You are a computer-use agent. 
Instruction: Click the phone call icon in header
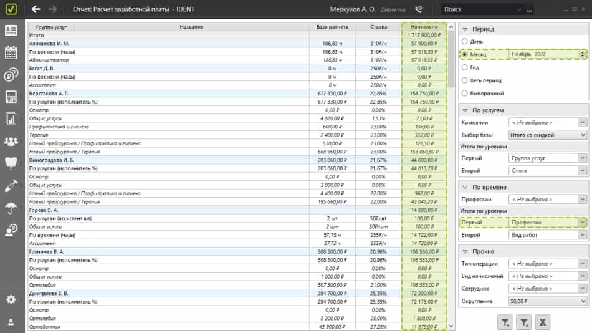pyautogui.click(x=418, y=9)
